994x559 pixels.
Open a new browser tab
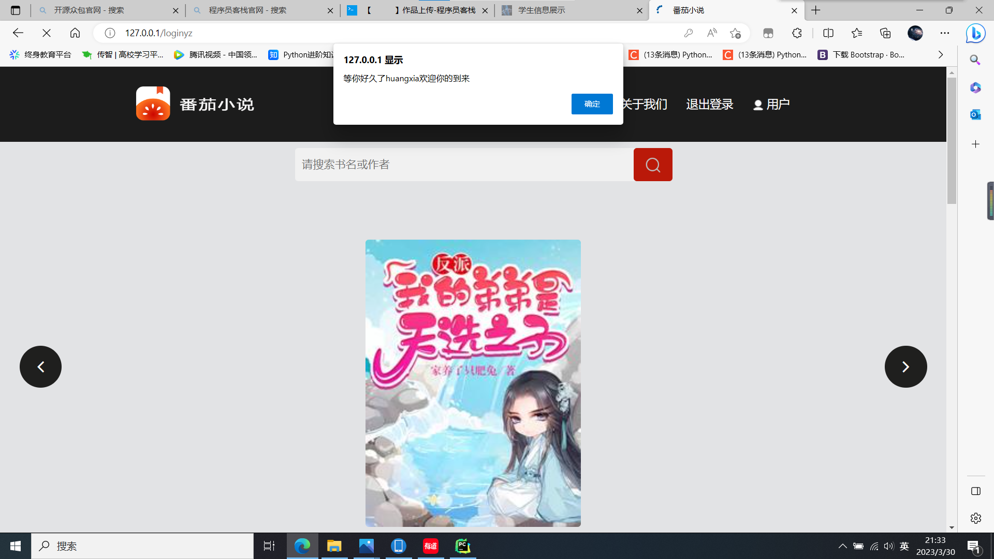coord(816,10)
